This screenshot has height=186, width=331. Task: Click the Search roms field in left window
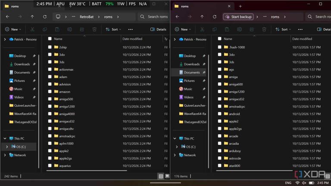point(154,17)
